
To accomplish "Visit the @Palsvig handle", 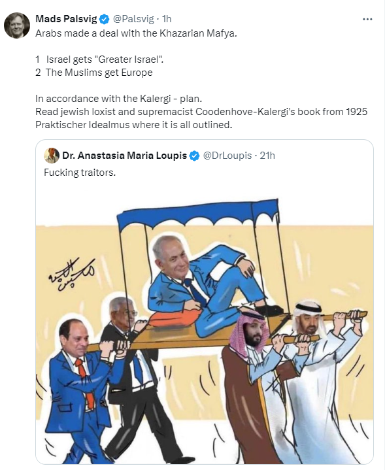I will [x=133, y=19].
